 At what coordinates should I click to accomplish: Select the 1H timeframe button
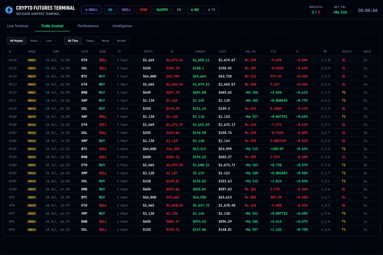point(110,10)
